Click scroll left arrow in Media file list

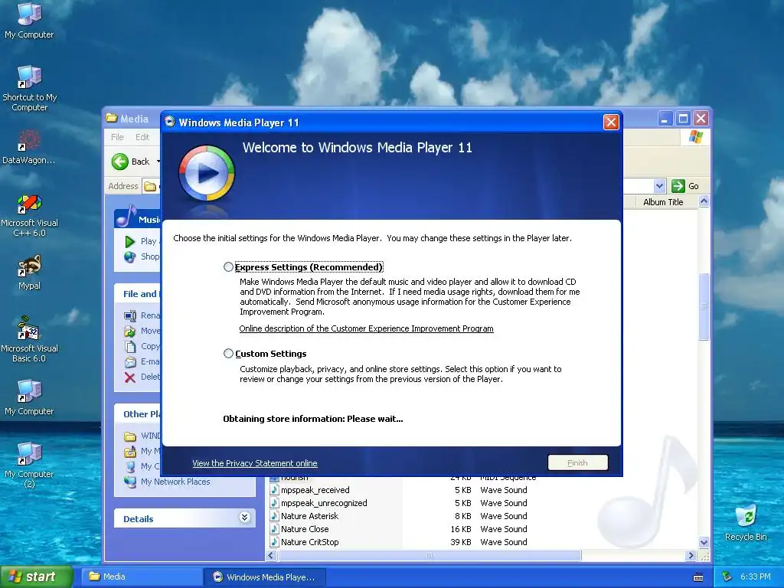(x=272, y=556)
